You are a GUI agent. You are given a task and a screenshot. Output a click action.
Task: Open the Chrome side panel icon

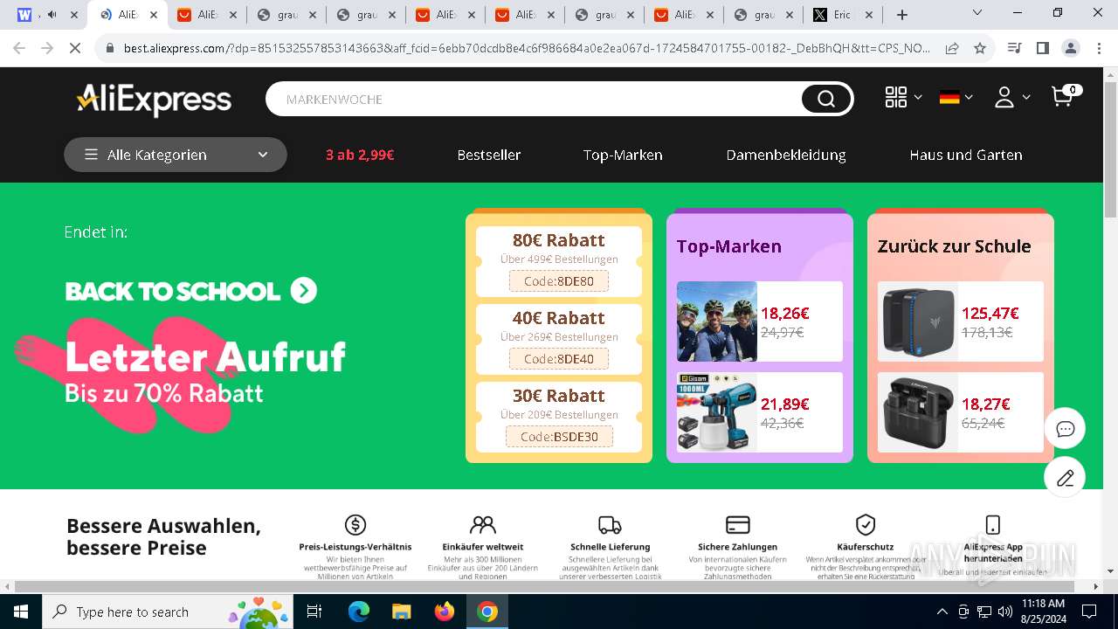[1042, 48]
